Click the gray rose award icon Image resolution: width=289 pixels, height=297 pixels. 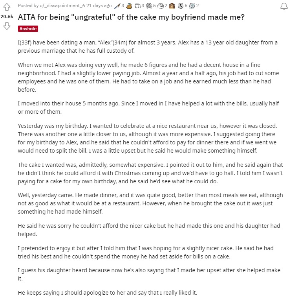tap(149, 6)
